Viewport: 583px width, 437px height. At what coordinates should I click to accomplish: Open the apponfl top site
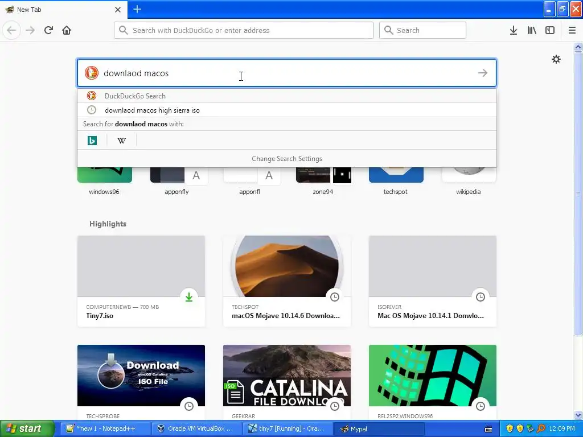pyautogui.click(x=250, y=182)
